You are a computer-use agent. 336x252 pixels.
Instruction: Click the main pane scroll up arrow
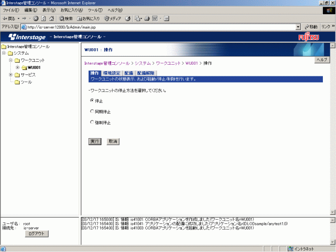tap(332, 45)
